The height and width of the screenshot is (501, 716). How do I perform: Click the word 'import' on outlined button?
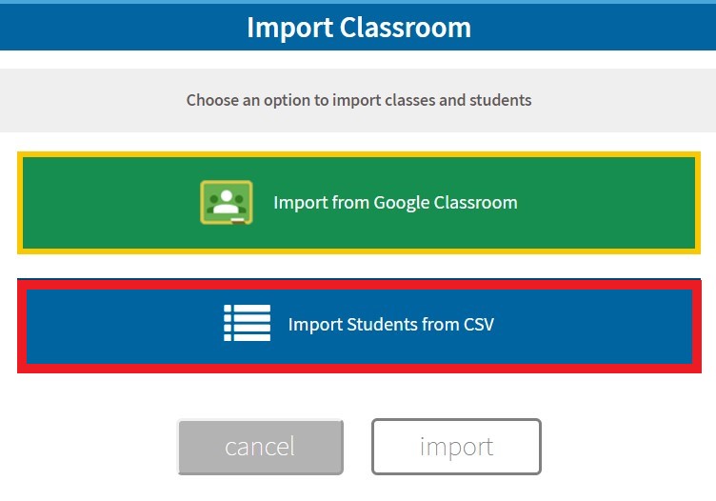click(456, 447)
